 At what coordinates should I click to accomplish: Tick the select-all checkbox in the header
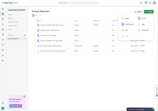point(34,21)
